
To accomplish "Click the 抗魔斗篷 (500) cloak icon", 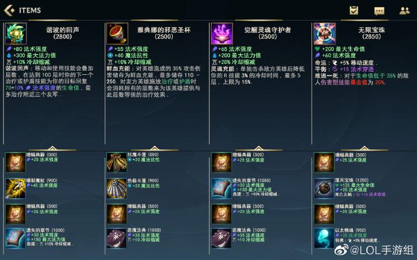I will click(x=117, y=162).
